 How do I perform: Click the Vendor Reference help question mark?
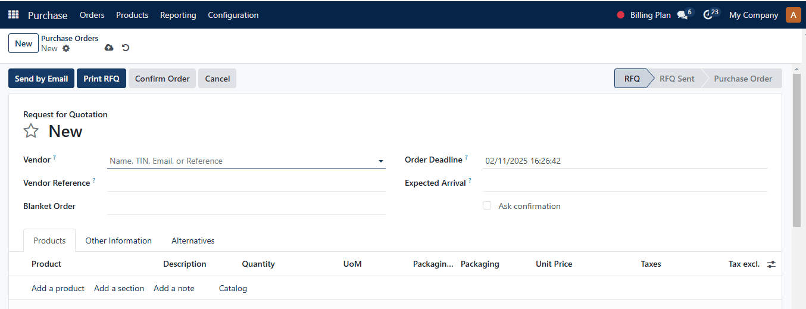point(94,180)
